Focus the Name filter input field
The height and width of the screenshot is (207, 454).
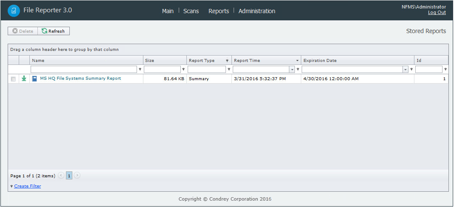click(84, 69)
